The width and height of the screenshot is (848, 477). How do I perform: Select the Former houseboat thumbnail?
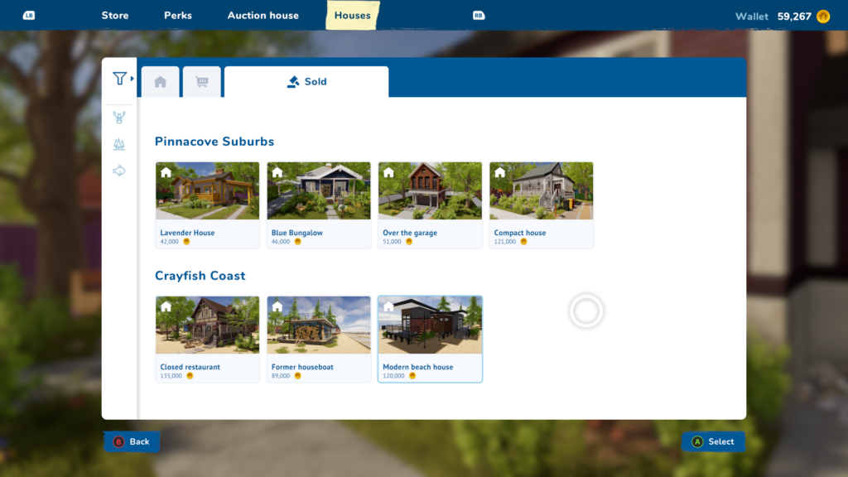(x=319, y=325)
